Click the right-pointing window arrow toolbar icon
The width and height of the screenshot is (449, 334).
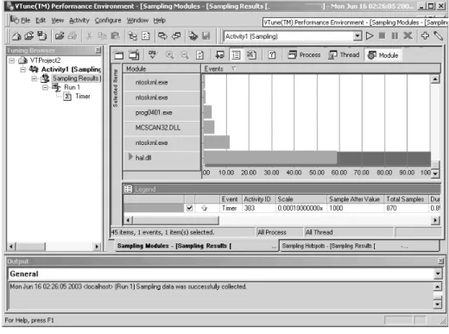click(x=162, y=36)
